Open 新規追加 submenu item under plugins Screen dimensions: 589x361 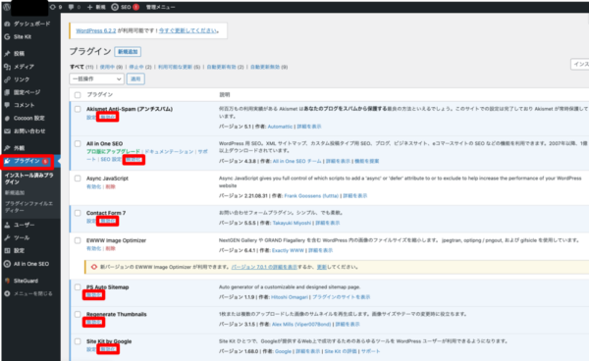point(15,192)
